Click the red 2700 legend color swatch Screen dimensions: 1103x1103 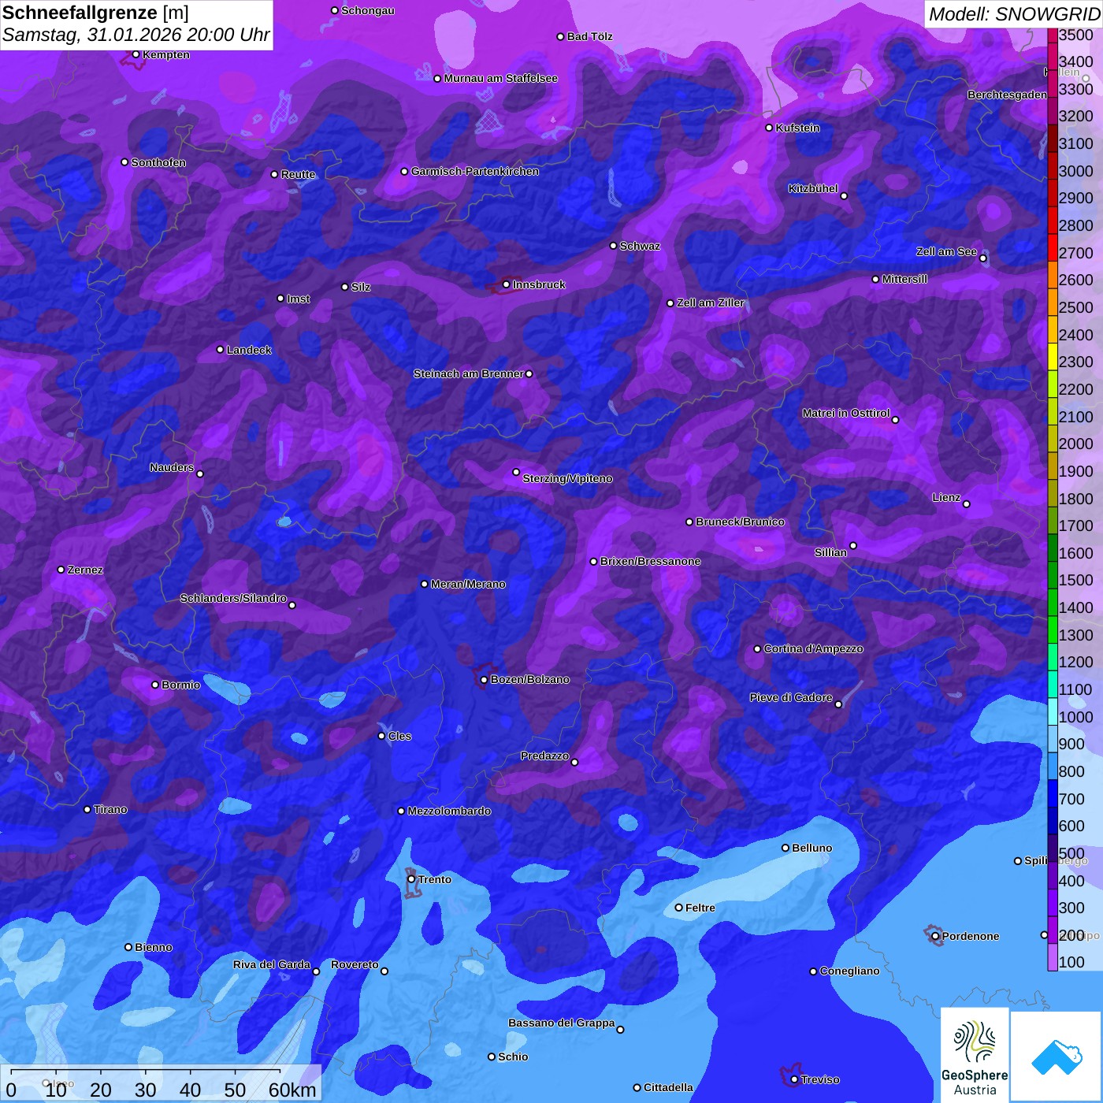[x=1053, y=247]
